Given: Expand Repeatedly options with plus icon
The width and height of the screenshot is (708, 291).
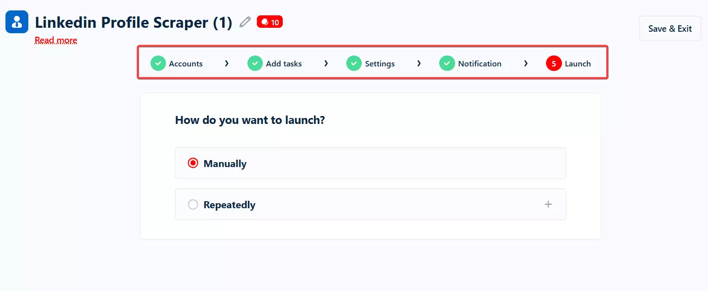Looking at the screenshot, I should tap(548, 204).
